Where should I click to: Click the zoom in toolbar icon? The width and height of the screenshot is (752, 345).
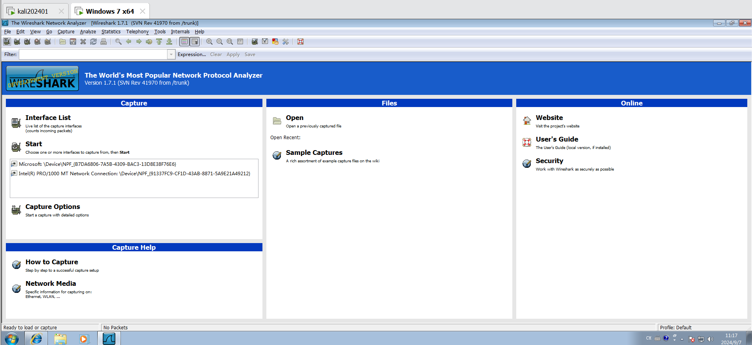point(209,42)
